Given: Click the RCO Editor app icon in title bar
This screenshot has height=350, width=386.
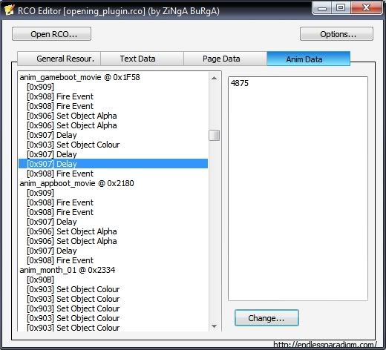Looking at the screenshot, I should coord(9,10).
